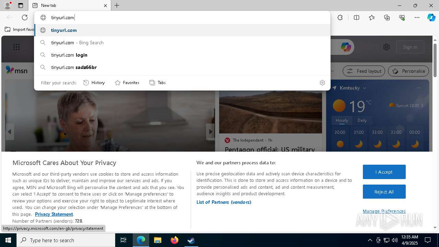Open Manage Preferences link
The width and height of the screenshot is (439, 247).
384,211
